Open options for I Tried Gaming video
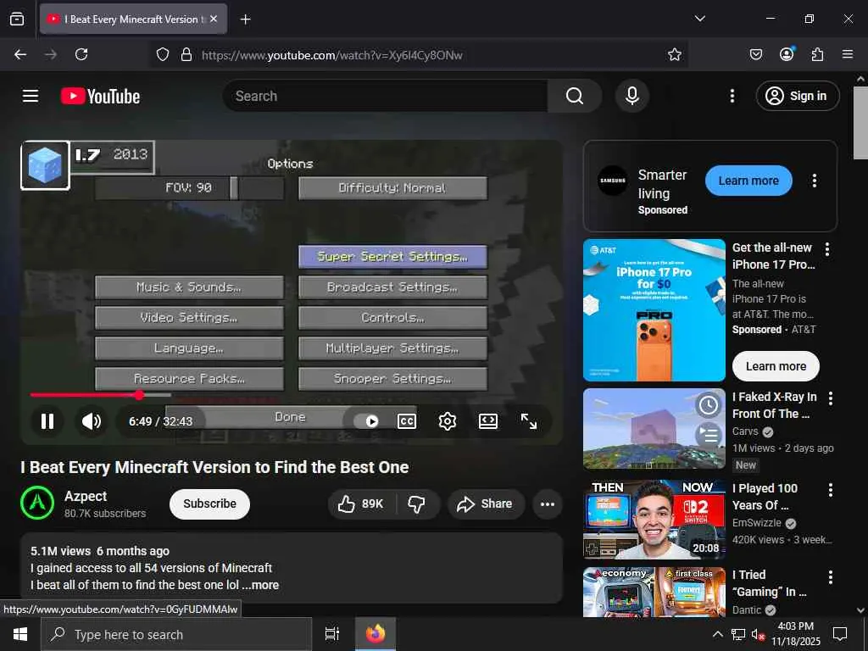The width and height of the screenshot is (868, 651). point(831,577)
